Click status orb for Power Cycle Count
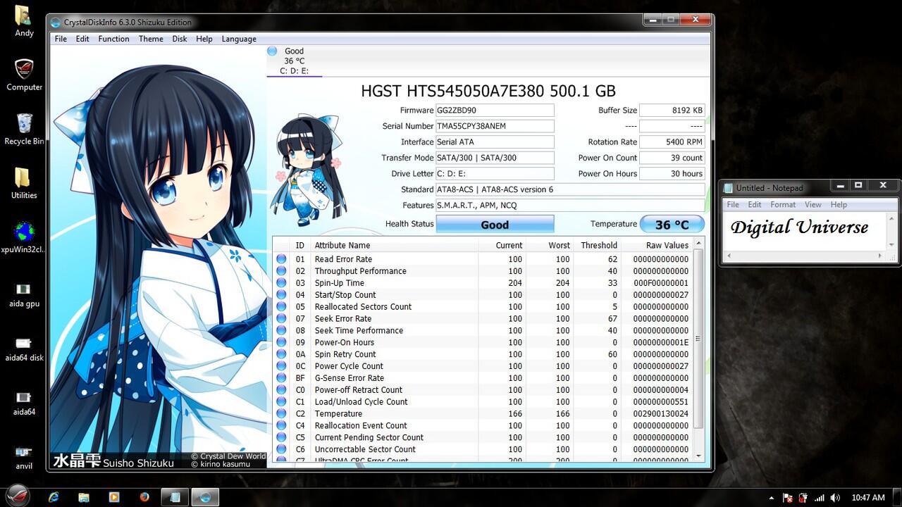The height and width of the screenshot is (507, 902). pos(281,366)
